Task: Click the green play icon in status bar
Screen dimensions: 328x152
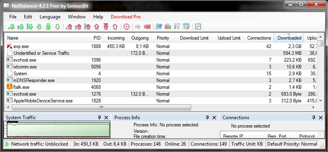Action: pos(7,144)
